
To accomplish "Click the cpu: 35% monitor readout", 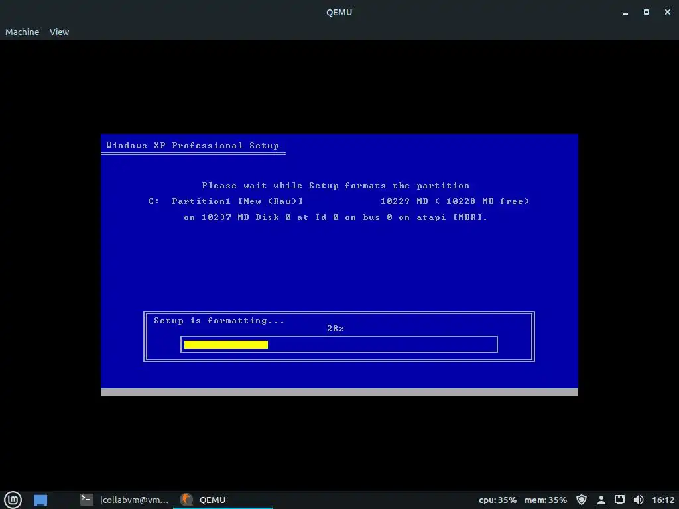I will point(497,500).
